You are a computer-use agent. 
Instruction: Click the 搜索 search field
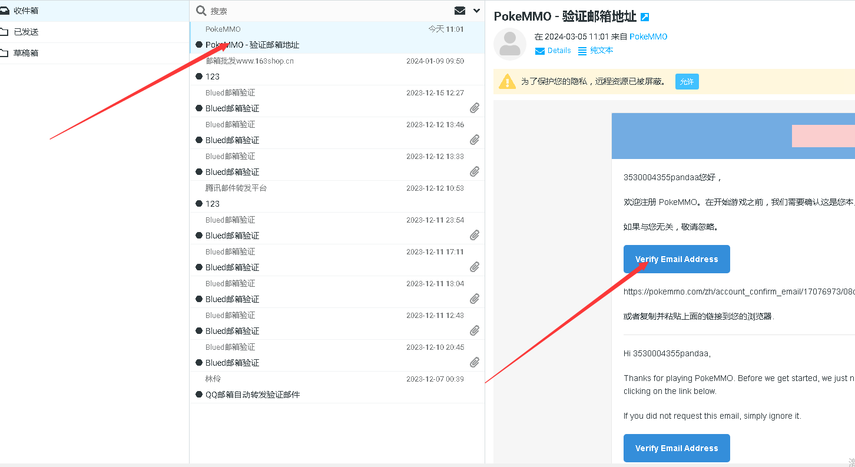point(330,11)
